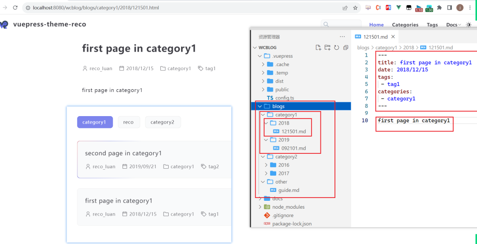
Task: Expand the Docs dropdown in navbar
Action: (x=454, y=25)
